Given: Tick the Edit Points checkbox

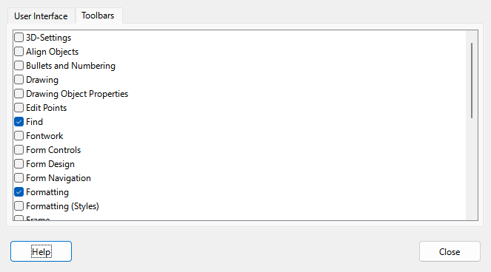Looking at the screenshot, I should (x=19, y=108).
